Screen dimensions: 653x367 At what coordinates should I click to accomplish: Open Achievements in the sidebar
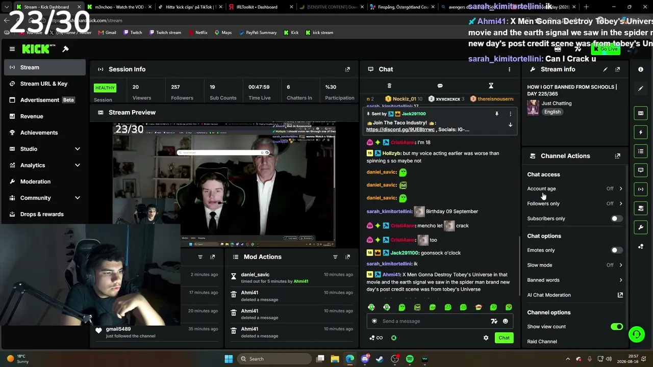(x=45, y=133)
